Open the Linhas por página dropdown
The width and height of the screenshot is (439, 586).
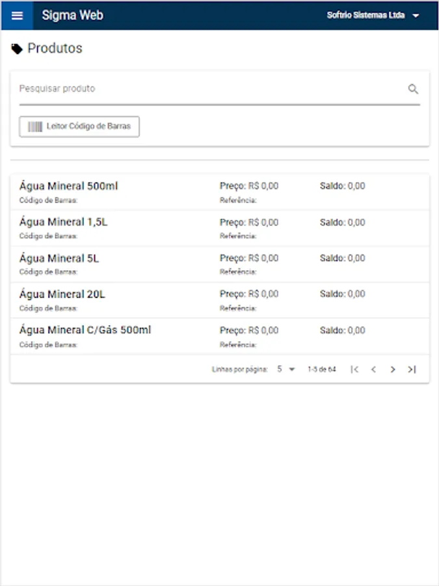pos(286,369)
